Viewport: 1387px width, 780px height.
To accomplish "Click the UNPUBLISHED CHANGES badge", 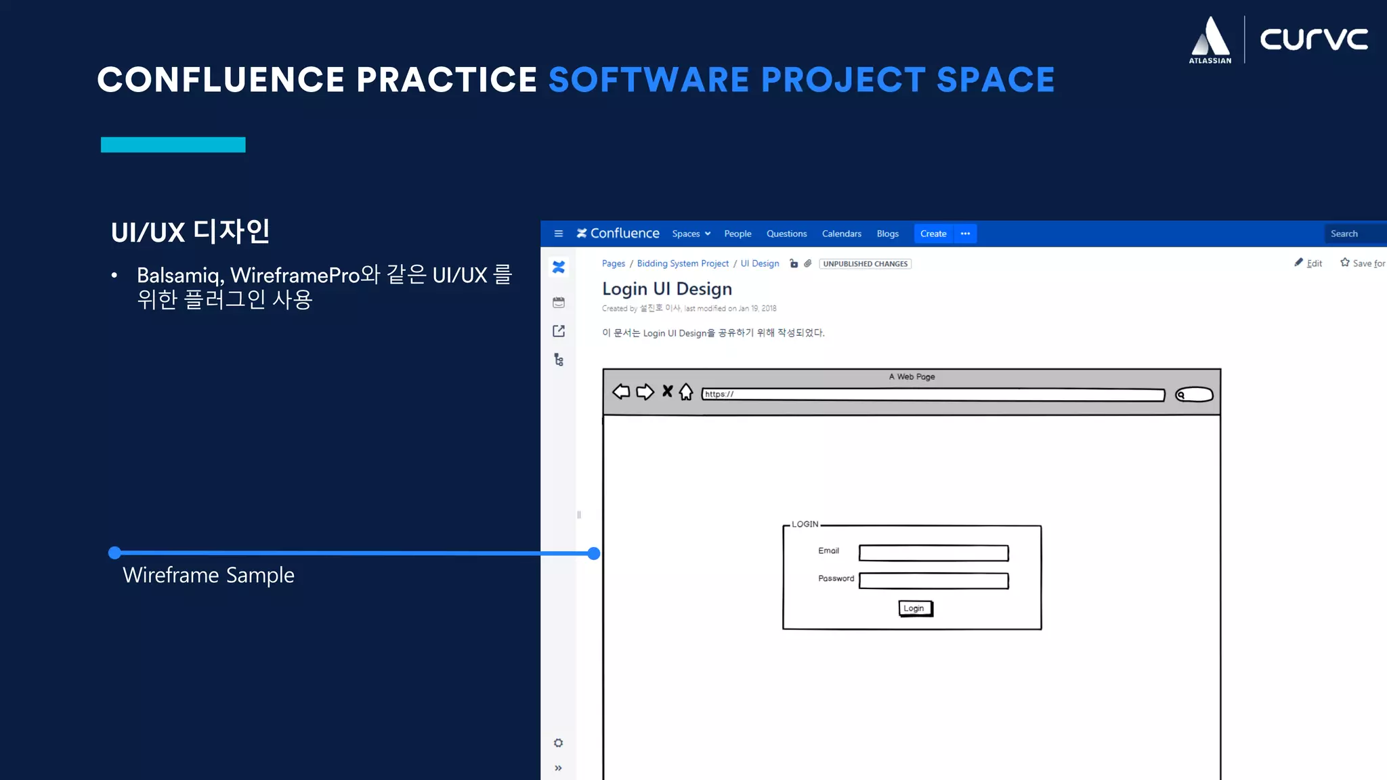I will pos(866,264).
